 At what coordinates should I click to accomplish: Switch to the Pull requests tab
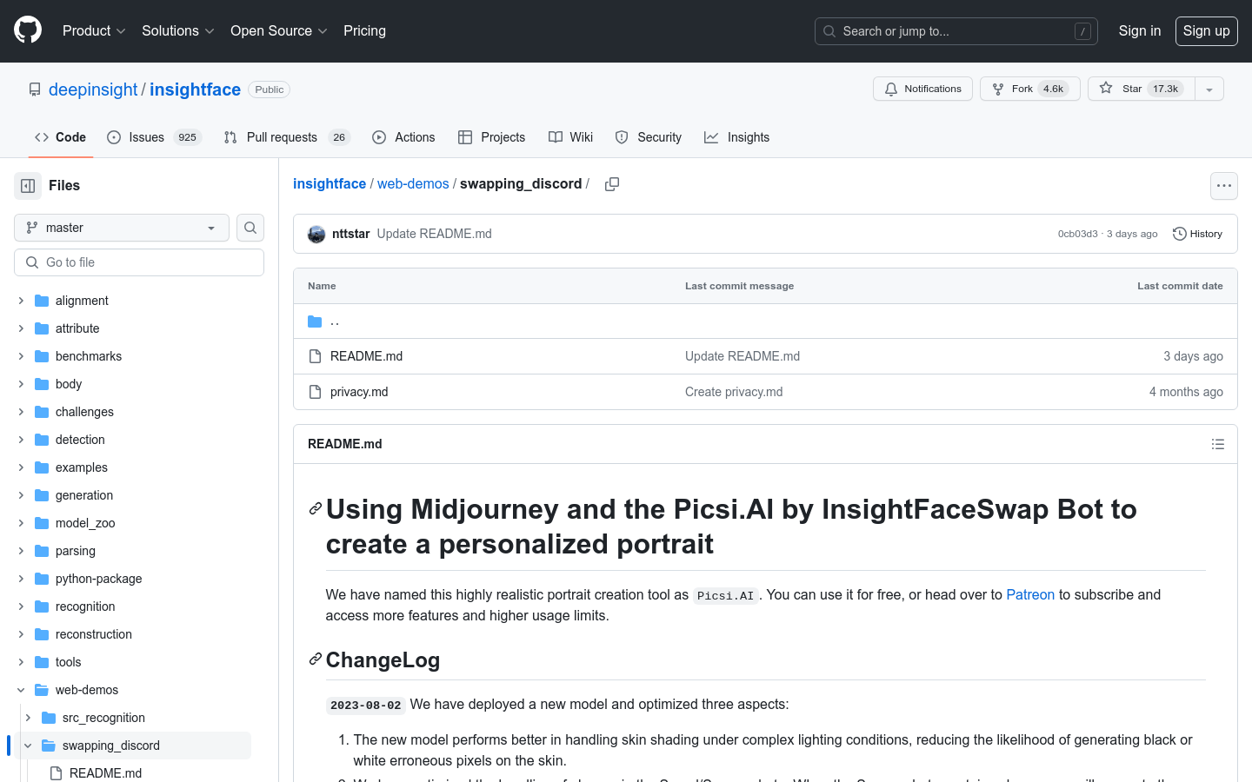coord(287,137)
